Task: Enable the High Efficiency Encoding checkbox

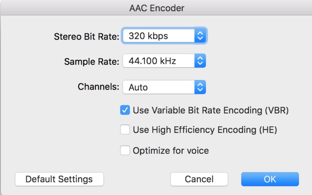Action: point(125,130)
